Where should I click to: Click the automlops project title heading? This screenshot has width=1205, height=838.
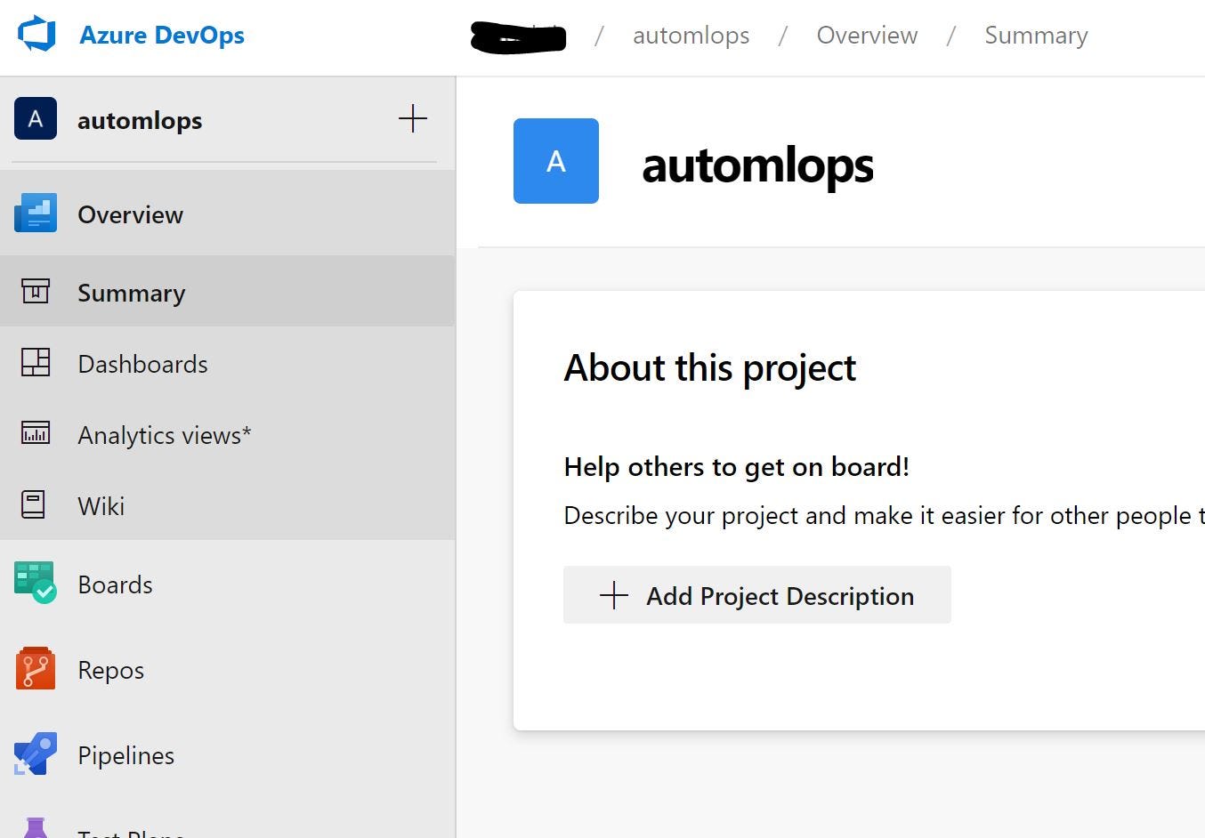(x=757, y=165)
